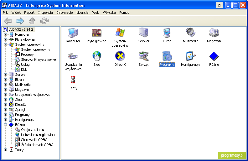Image resolution: width=248 pixels, height=161 pixels.
Task: Select Multimedia label in the tree
Action: coord(23,85)
